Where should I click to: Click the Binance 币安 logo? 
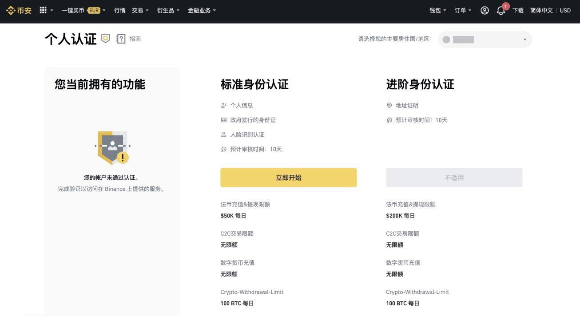[x=18, y=10]
